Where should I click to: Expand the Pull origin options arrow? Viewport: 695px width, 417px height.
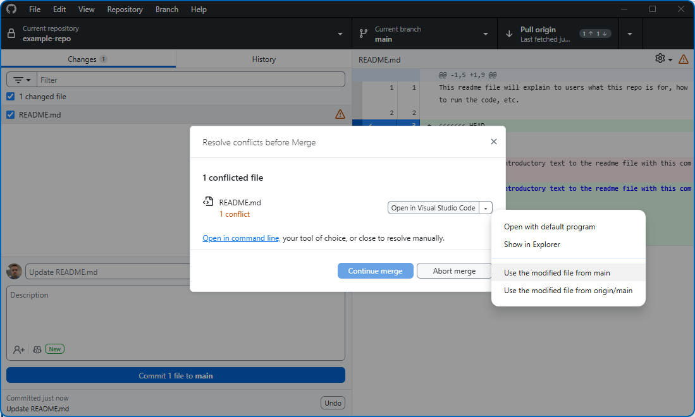630,34
